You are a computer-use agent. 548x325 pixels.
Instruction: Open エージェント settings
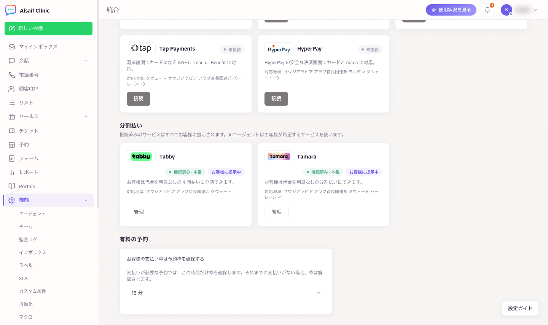coord(32,214)
